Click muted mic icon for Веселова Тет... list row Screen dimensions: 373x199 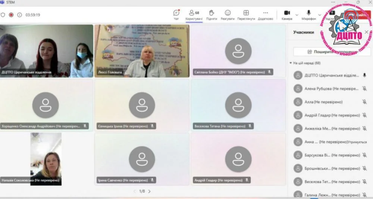pyautogui.click(x=364, y=182)
